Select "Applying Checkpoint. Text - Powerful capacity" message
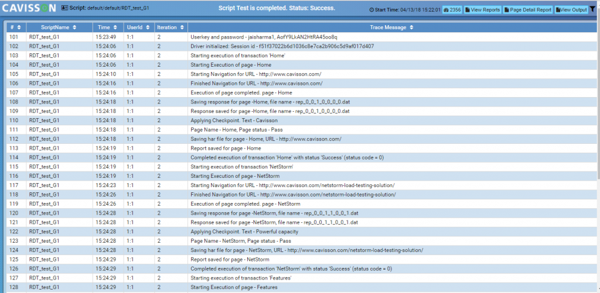Image resolution: width=600 pixels, height=293 pixels. coord(244,232)
